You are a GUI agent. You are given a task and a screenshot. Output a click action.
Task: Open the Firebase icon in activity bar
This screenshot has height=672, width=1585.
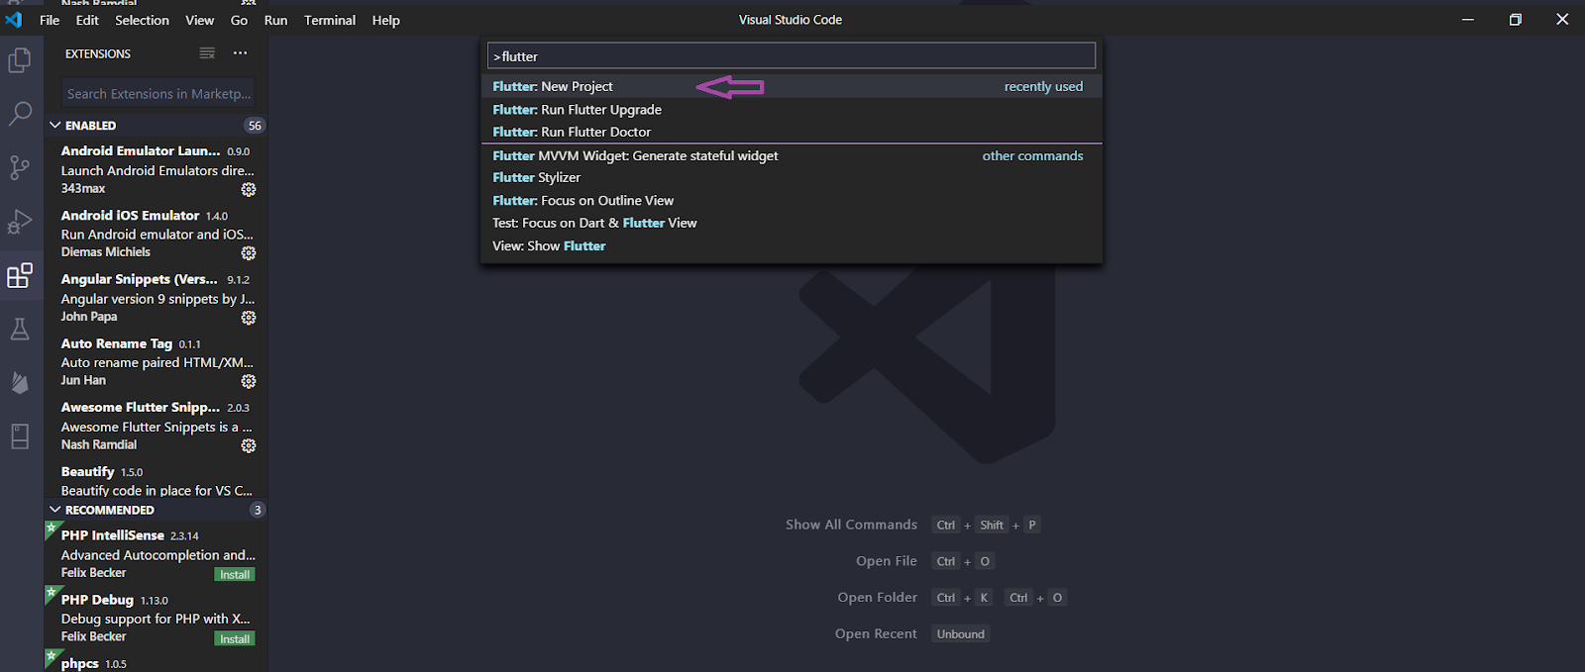(20, 382)
